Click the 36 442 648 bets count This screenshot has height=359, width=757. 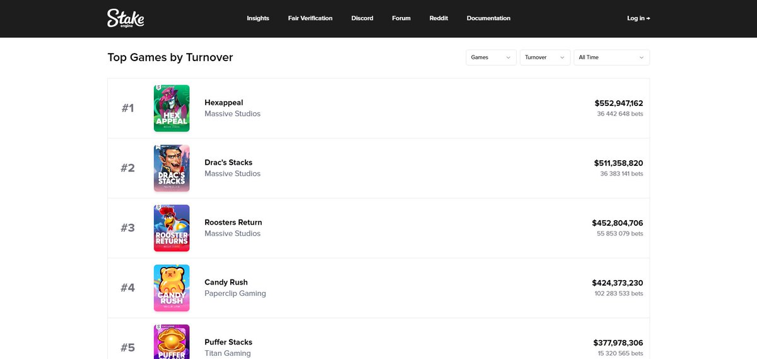point(620,114)
